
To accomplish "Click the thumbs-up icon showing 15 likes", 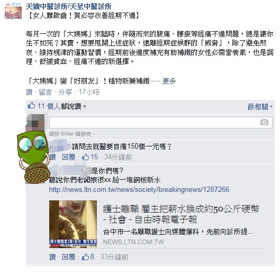I will (85, 157).
